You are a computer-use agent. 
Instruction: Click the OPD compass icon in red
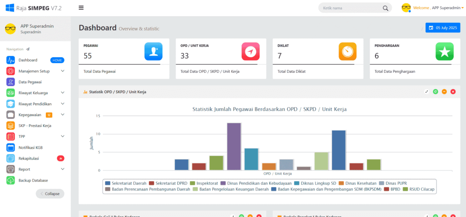[250, 51]
